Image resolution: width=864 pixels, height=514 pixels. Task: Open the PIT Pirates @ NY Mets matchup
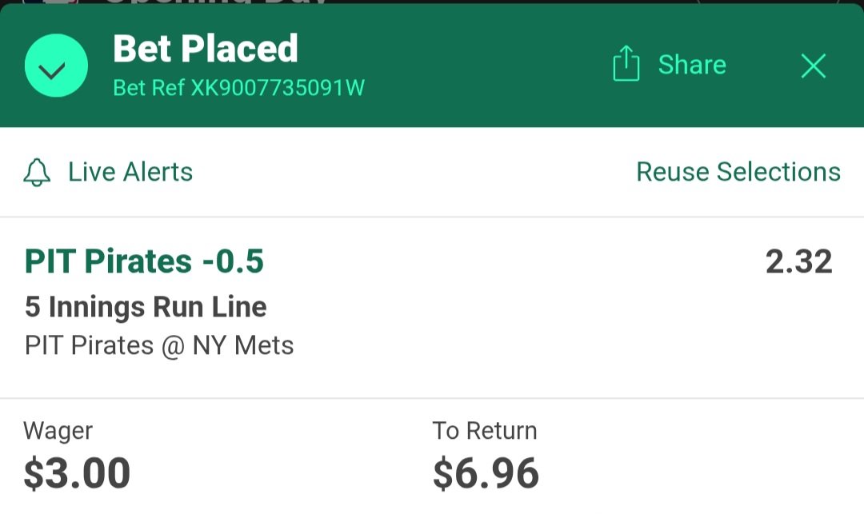(x=159, y=345)
